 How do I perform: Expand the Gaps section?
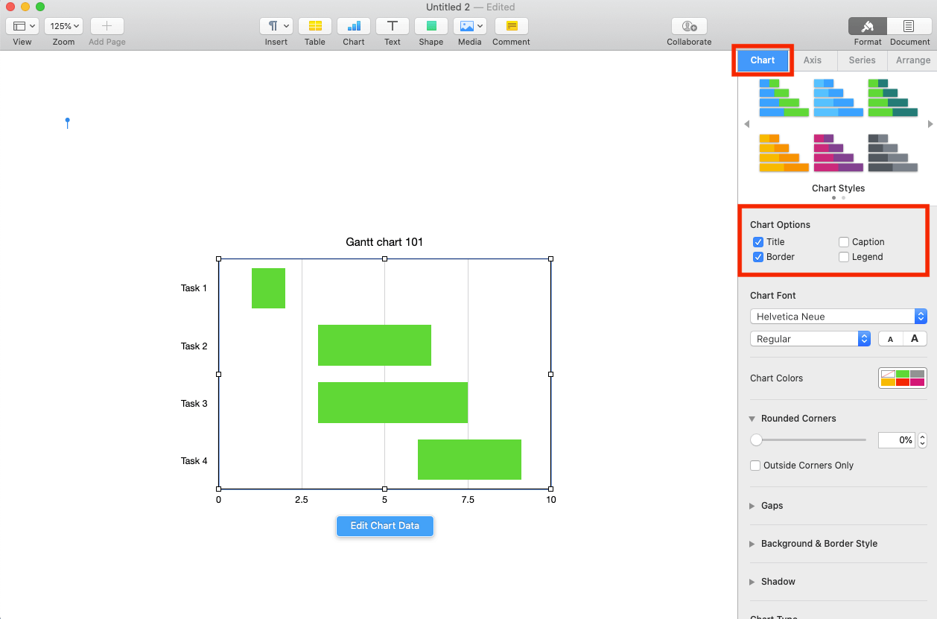pos(772,505)
